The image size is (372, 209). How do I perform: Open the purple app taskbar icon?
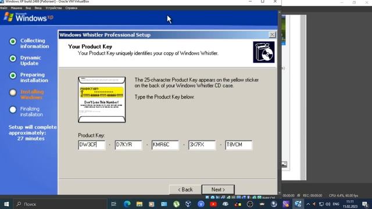[286, 204]
